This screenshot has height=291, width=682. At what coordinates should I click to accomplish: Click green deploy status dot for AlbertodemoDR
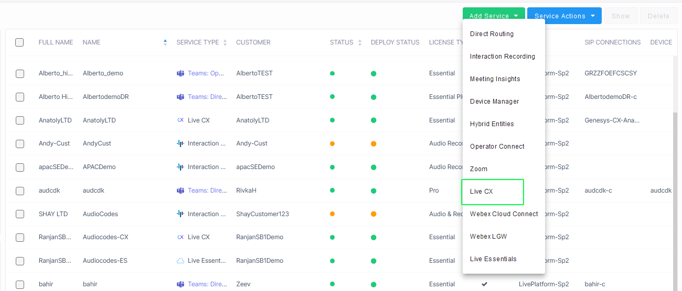point(374,97)
